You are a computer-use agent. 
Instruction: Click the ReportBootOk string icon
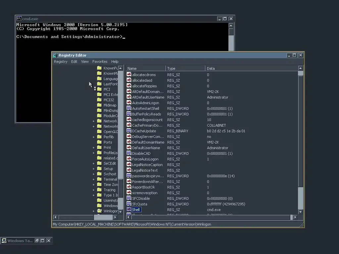129,187
